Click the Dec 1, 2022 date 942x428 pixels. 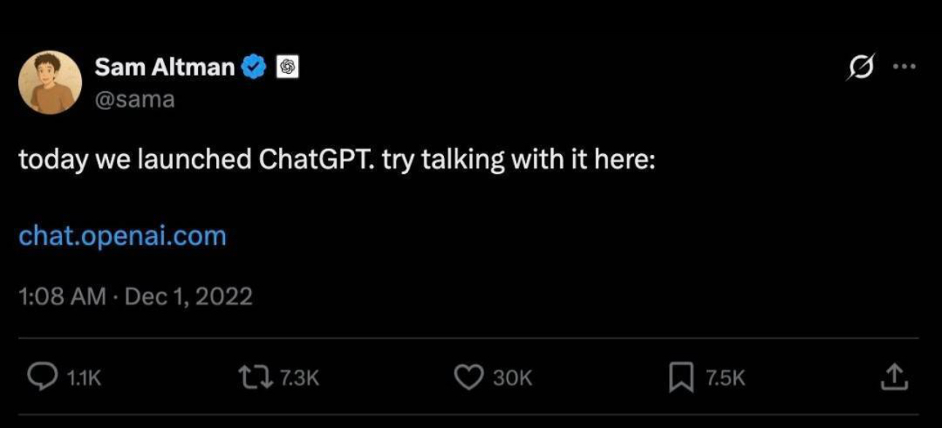189,297
